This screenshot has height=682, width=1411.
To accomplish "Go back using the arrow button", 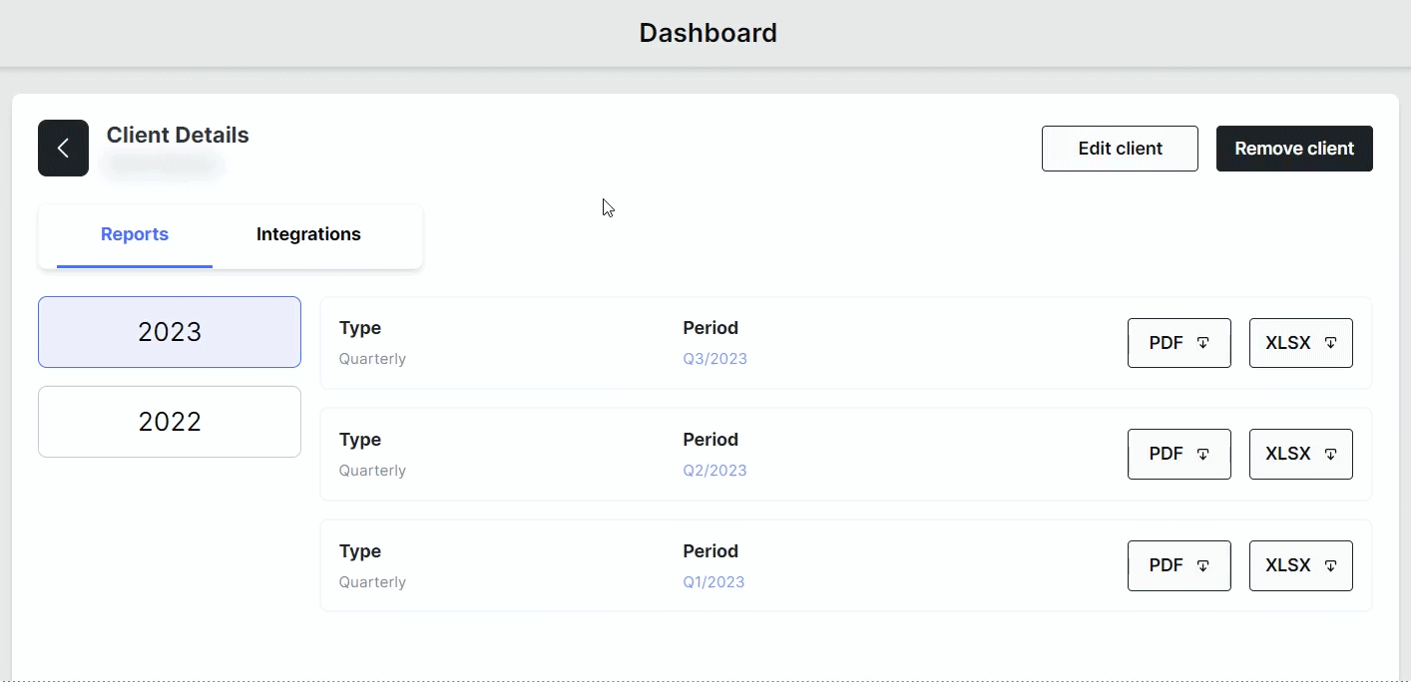I will coord(63,148).
